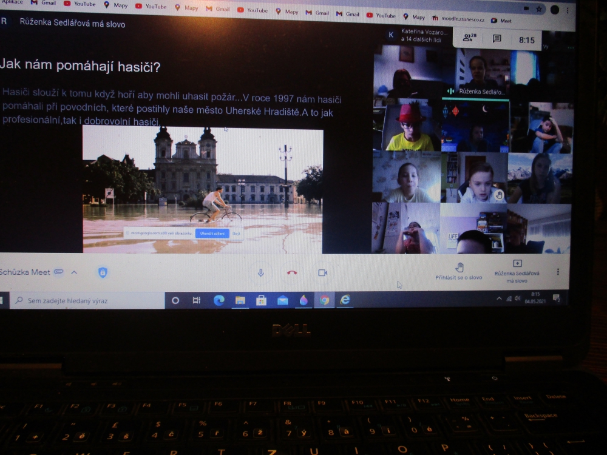Viewport: 607px width, 455px height.
Task: Raise hand with Přihlásit se o slovo
Action: [459, 271]
